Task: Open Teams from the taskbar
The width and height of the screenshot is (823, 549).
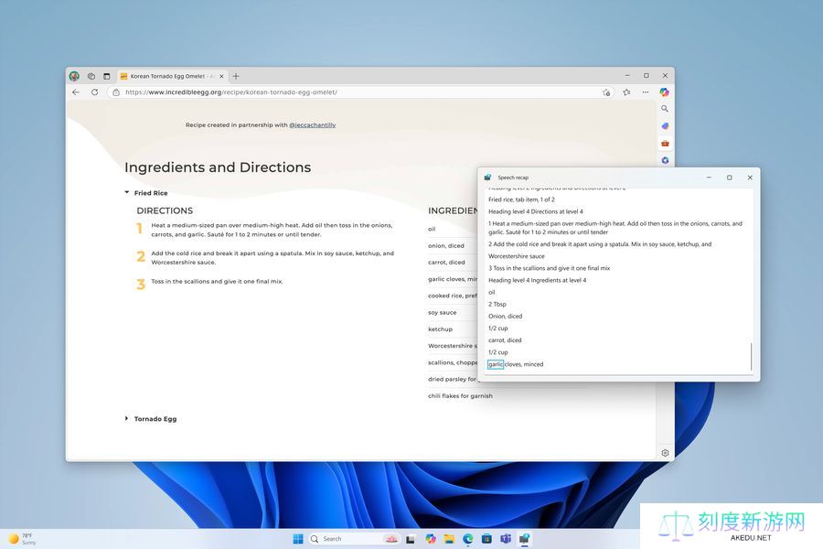Action: pyautogui.click(x=506, y=539)
